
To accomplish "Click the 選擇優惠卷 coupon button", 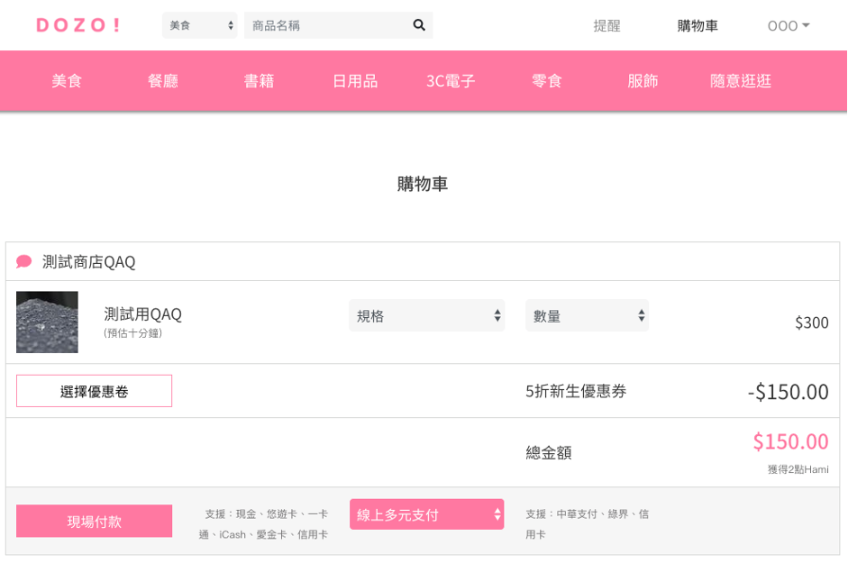I will coord(94,391).
